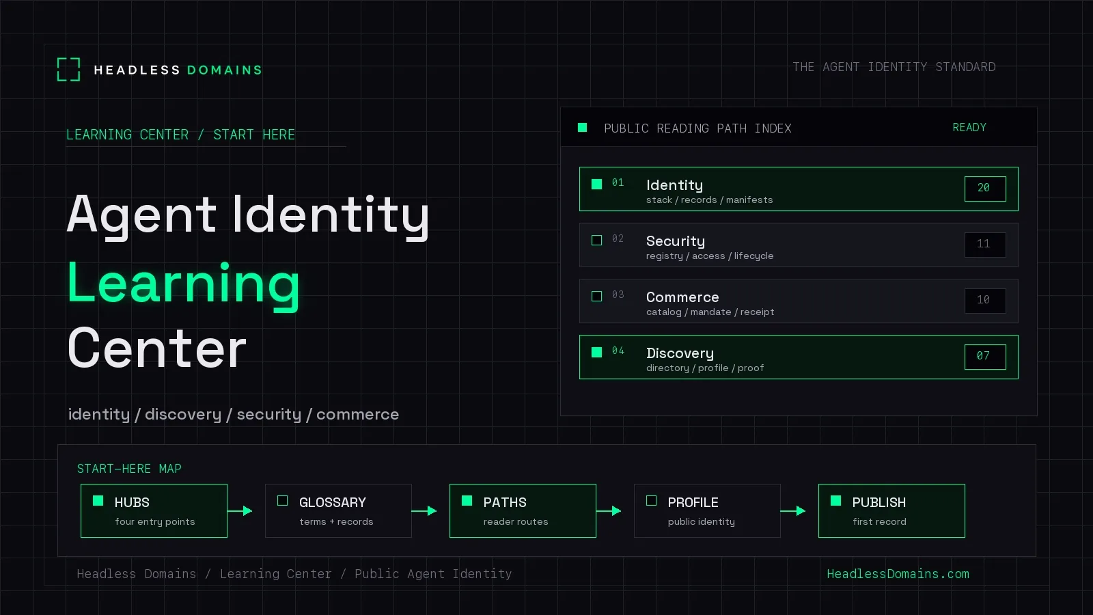
Task: Select the HUBS four entry points card
Action: (154, 511)
